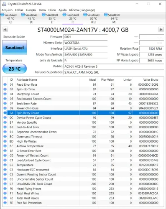The width and height of the screenshot is (166, 209).
Task: Click the Pior Valor column header
Action: click(107, 80)
